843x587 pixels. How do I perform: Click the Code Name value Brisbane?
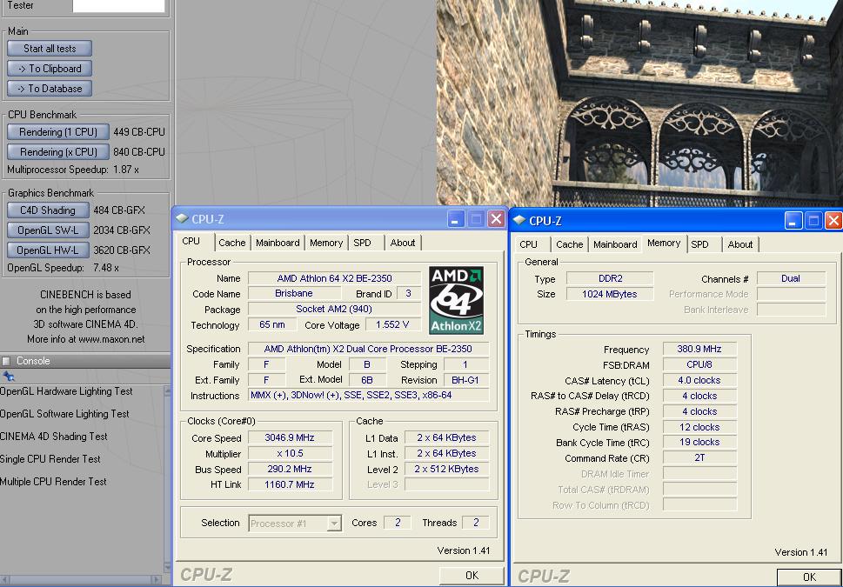pyautogui.click(x=294, y=294)
